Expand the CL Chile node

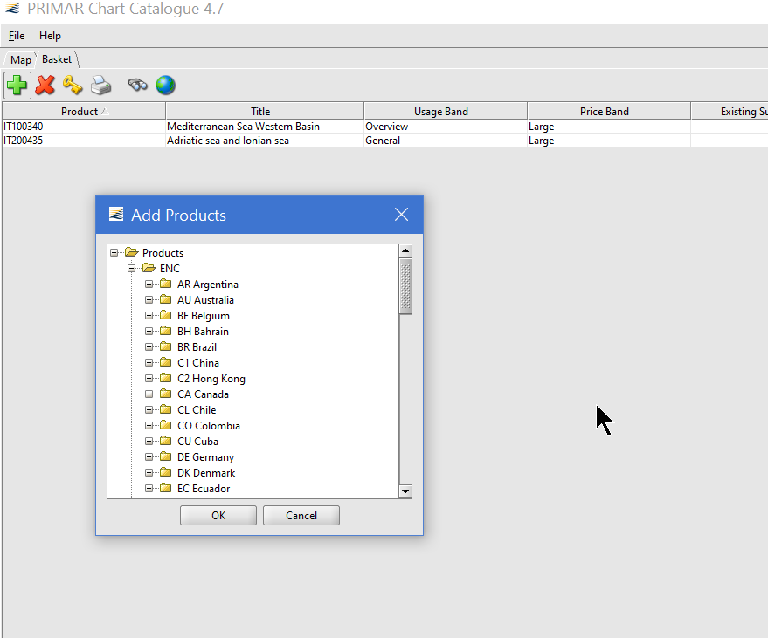(149, 409)
